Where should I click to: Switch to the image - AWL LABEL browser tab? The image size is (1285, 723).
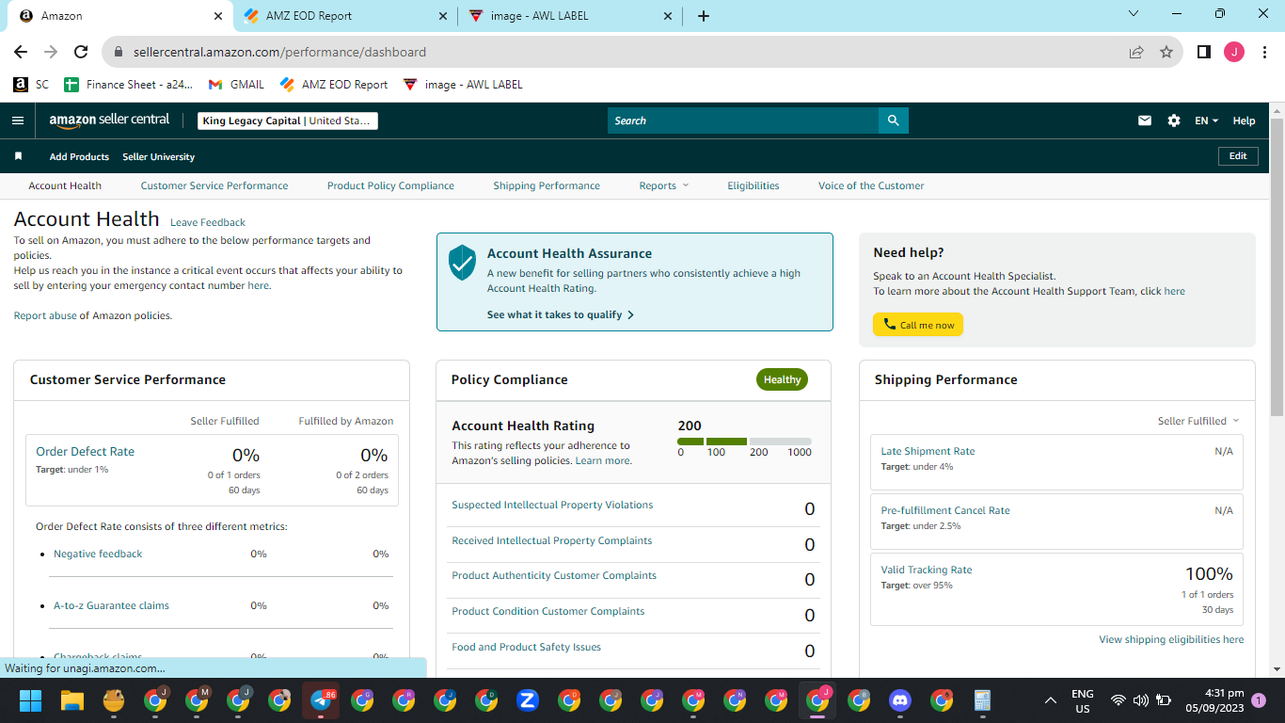click(x=570, y=16)
